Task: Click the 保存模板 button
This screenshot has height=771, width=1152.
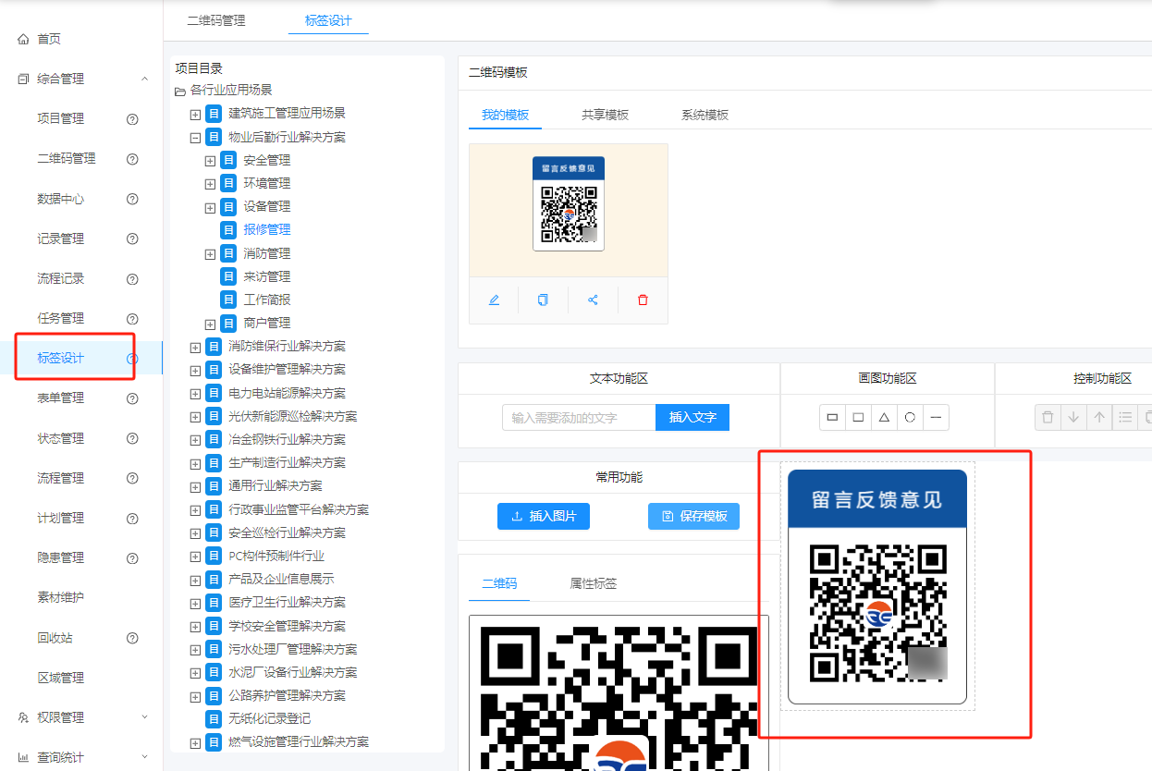Action: click(693, 516)
